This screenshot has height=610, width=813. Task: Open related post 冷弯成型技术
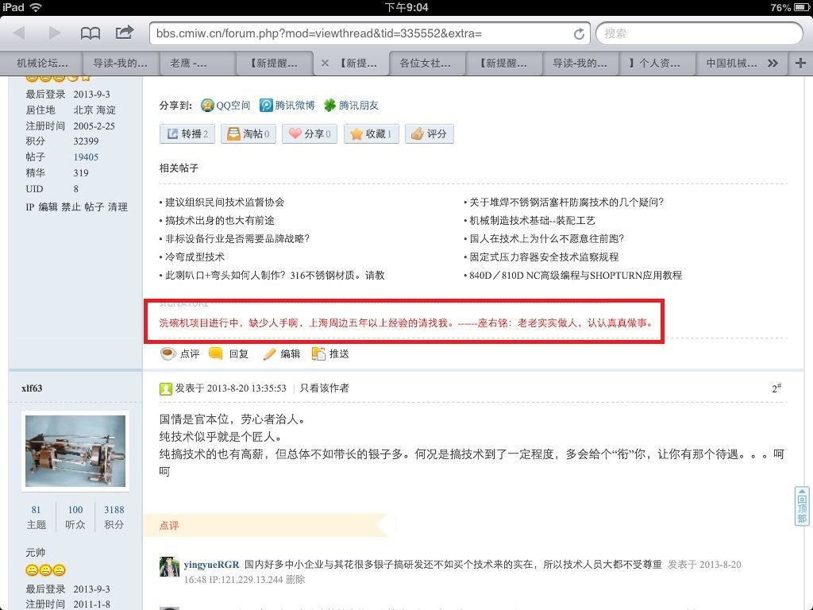(x=195, y=257)
